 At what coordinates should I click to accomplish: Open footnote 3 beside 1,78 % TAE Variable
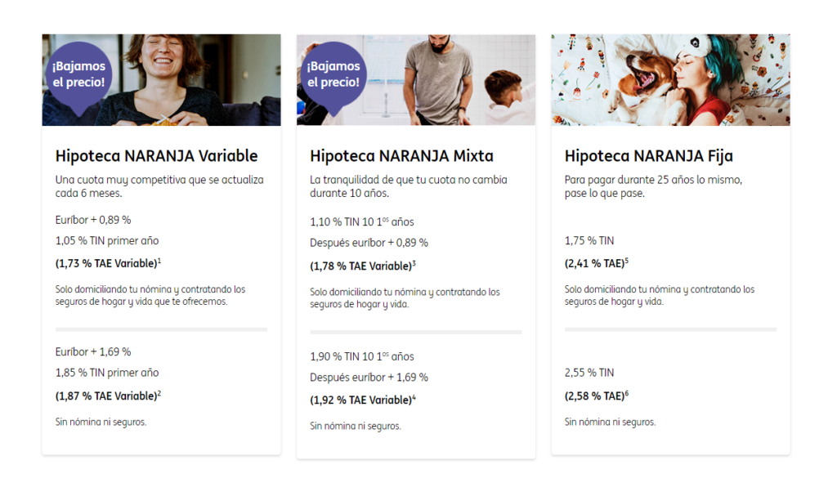point(414,263)
